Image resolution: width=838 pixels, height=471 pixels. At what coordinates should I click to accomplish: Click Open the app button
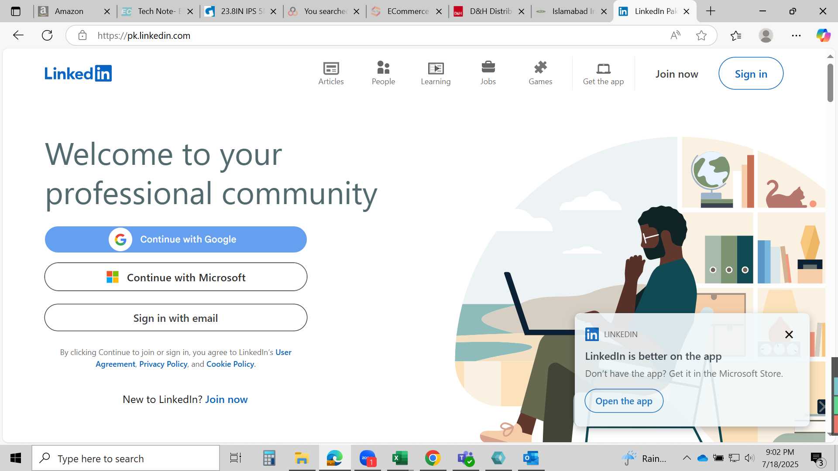[x=624, y=401]
